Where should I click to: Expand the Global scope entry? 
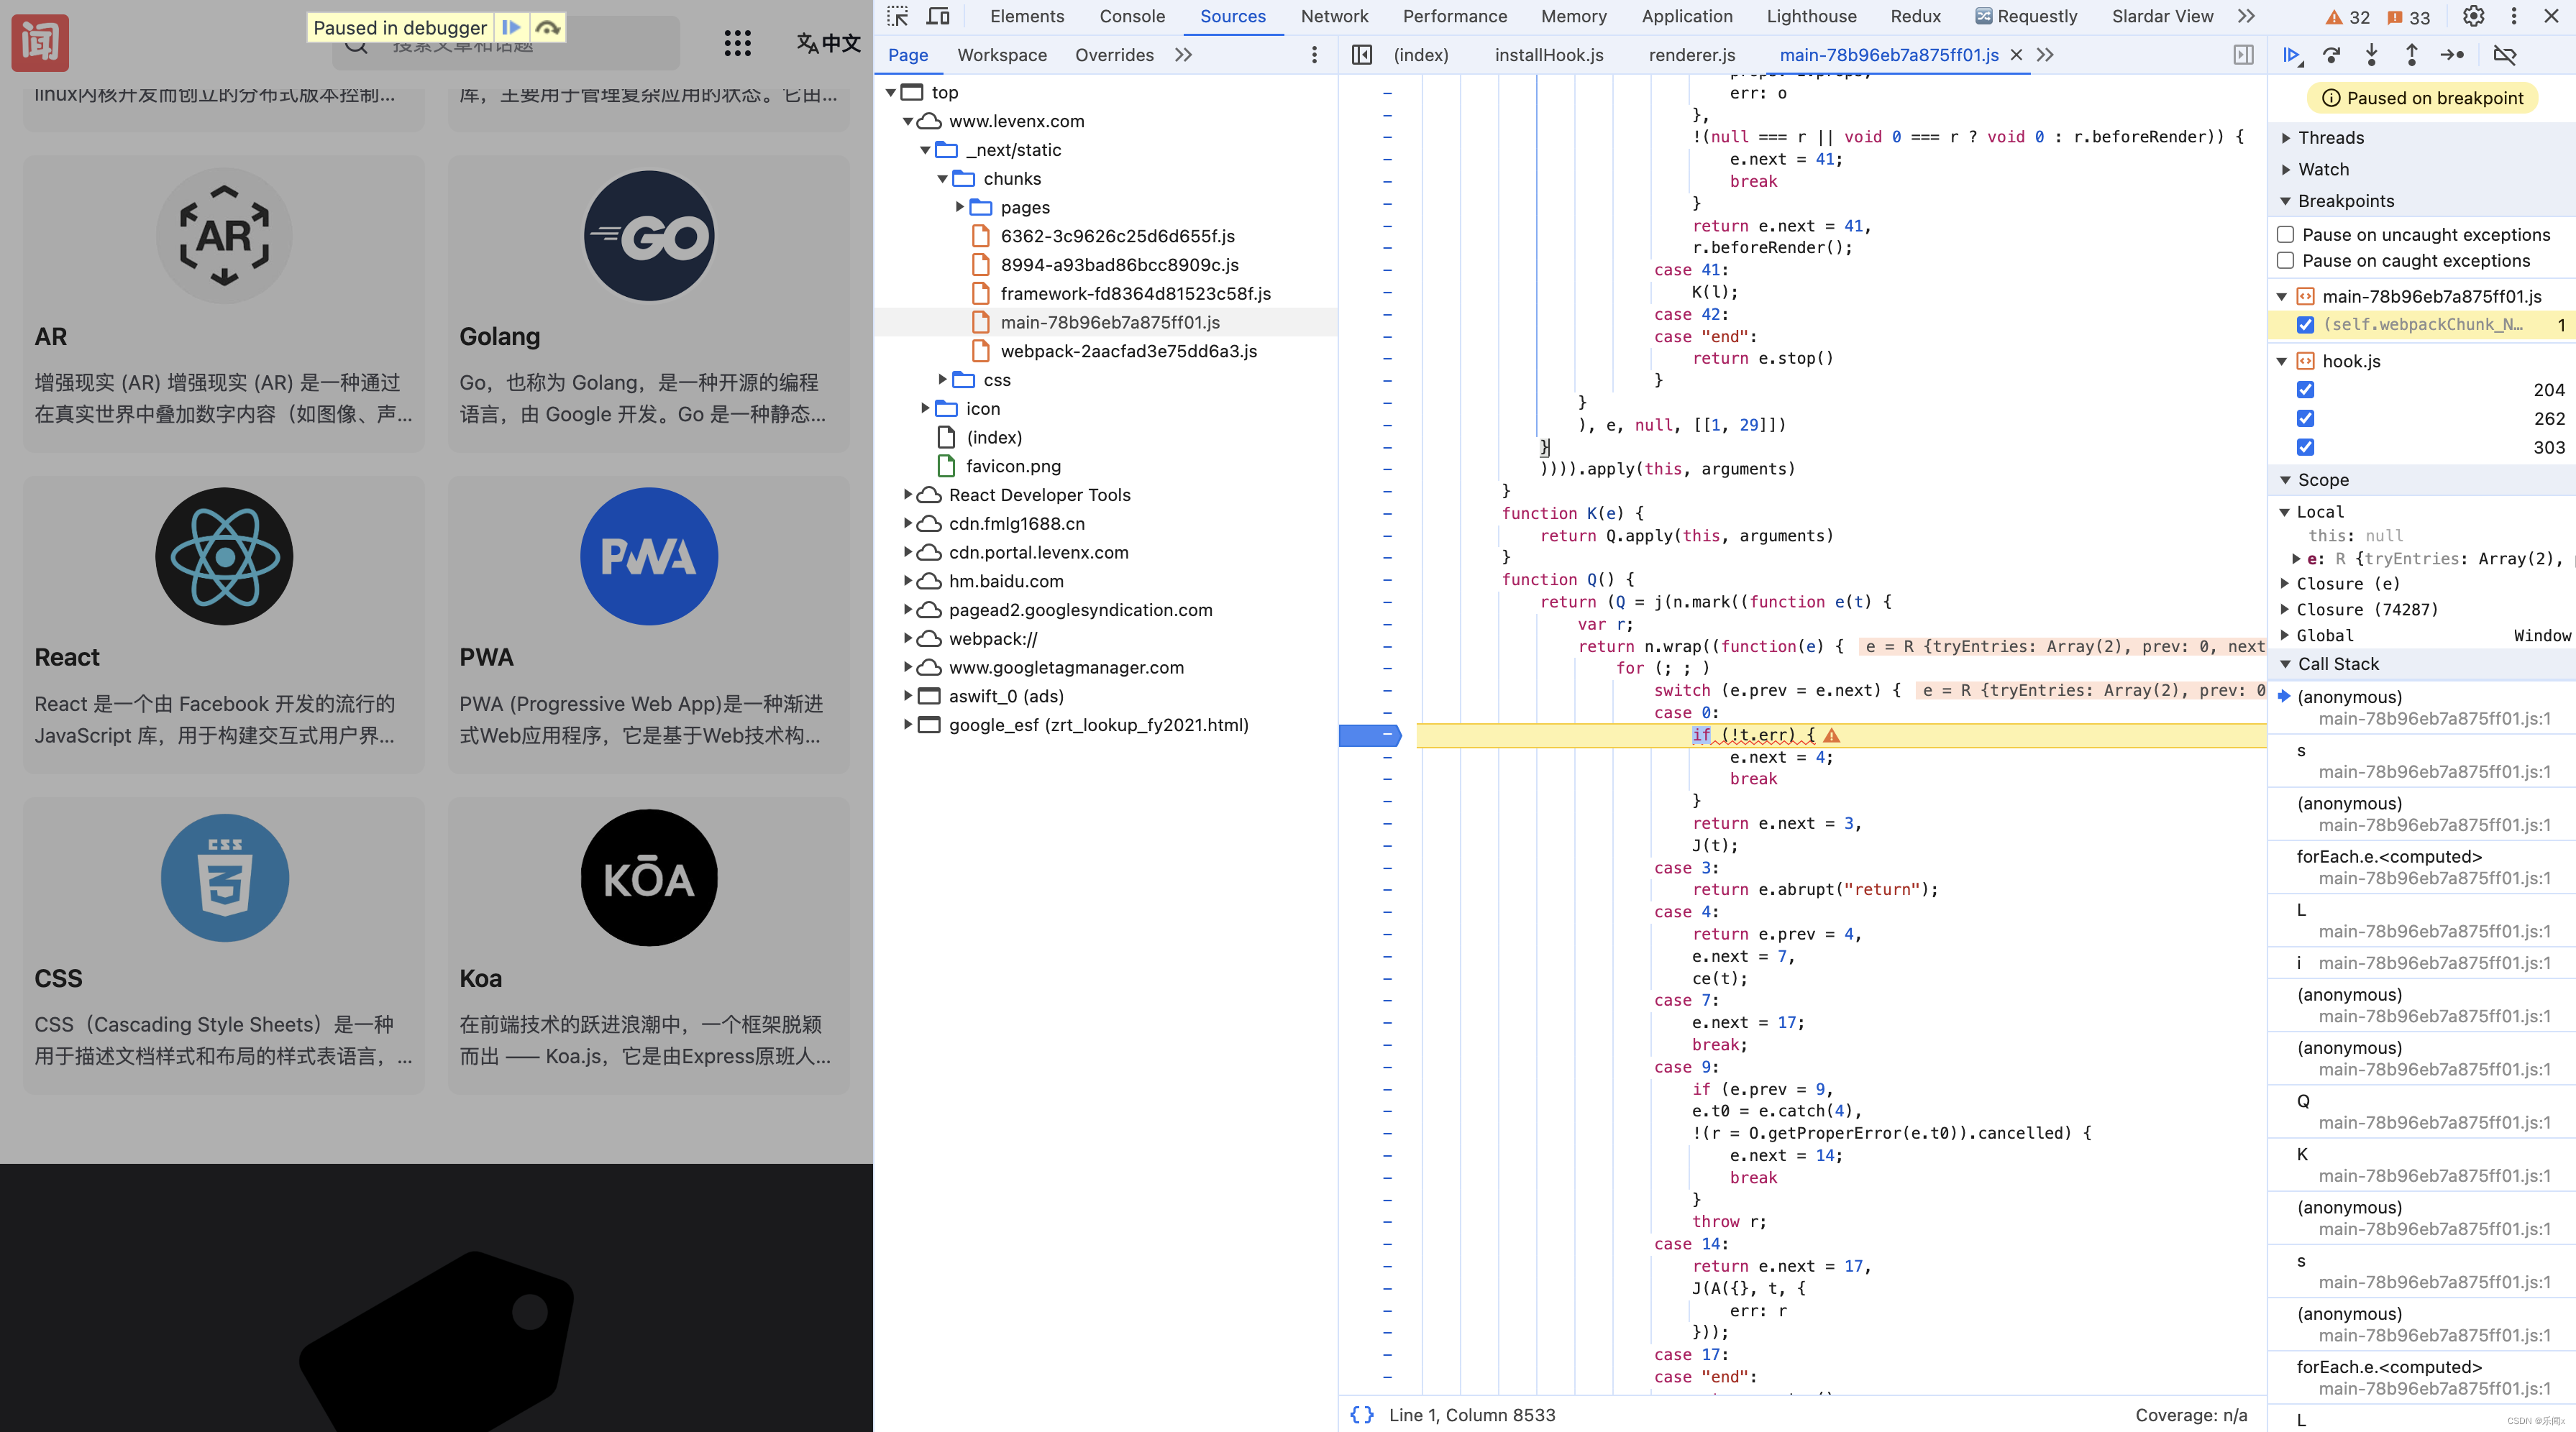(2285, 635)
